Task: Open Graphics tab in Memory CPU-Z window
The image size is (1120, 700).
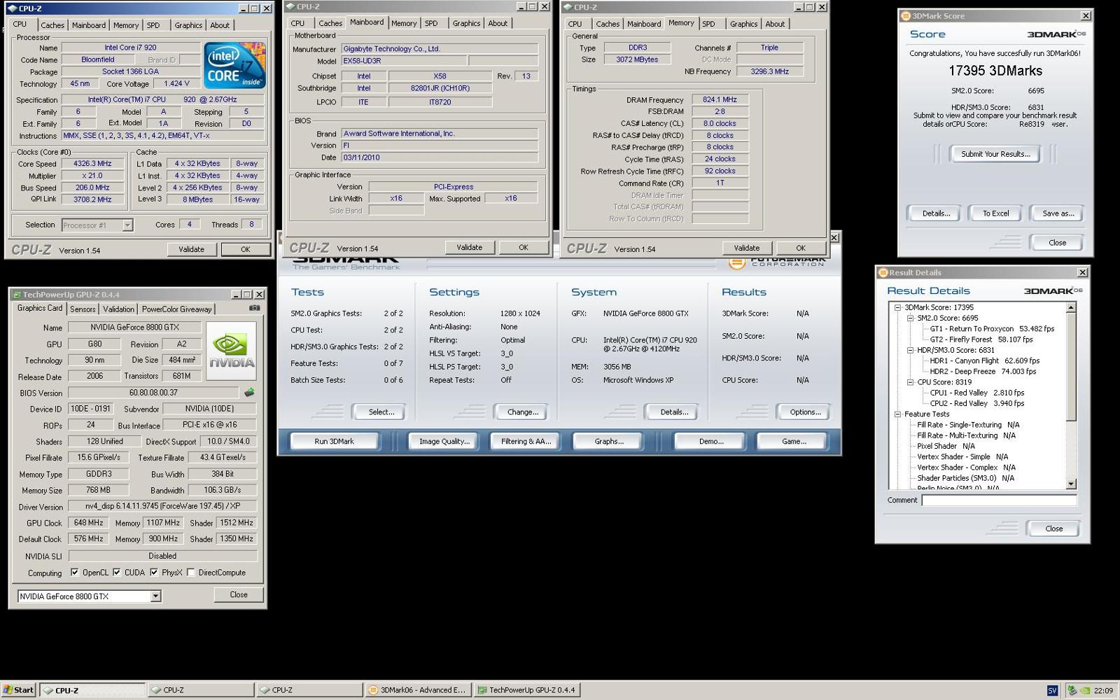Action: 743,24
